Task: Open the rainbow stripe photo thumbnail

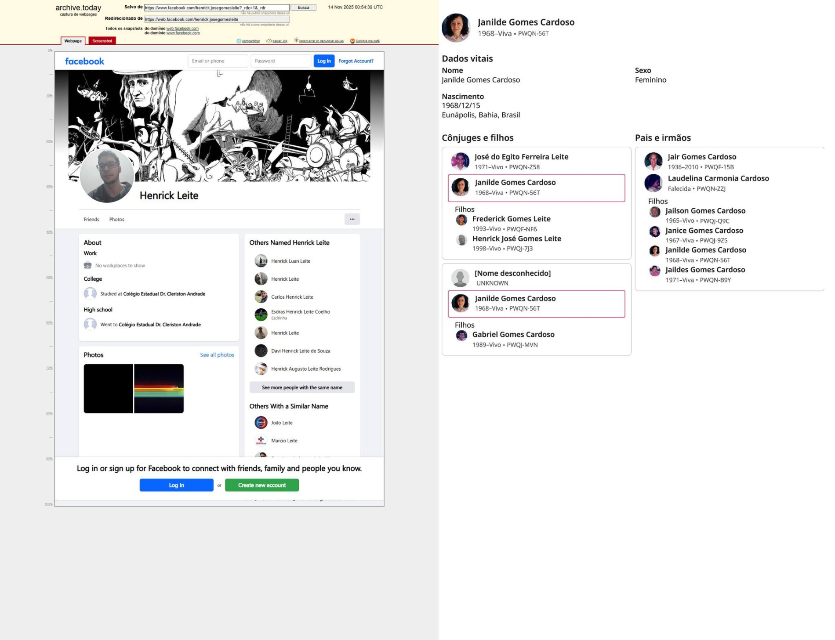Action: pyautogui.click(x=159, y=388)
